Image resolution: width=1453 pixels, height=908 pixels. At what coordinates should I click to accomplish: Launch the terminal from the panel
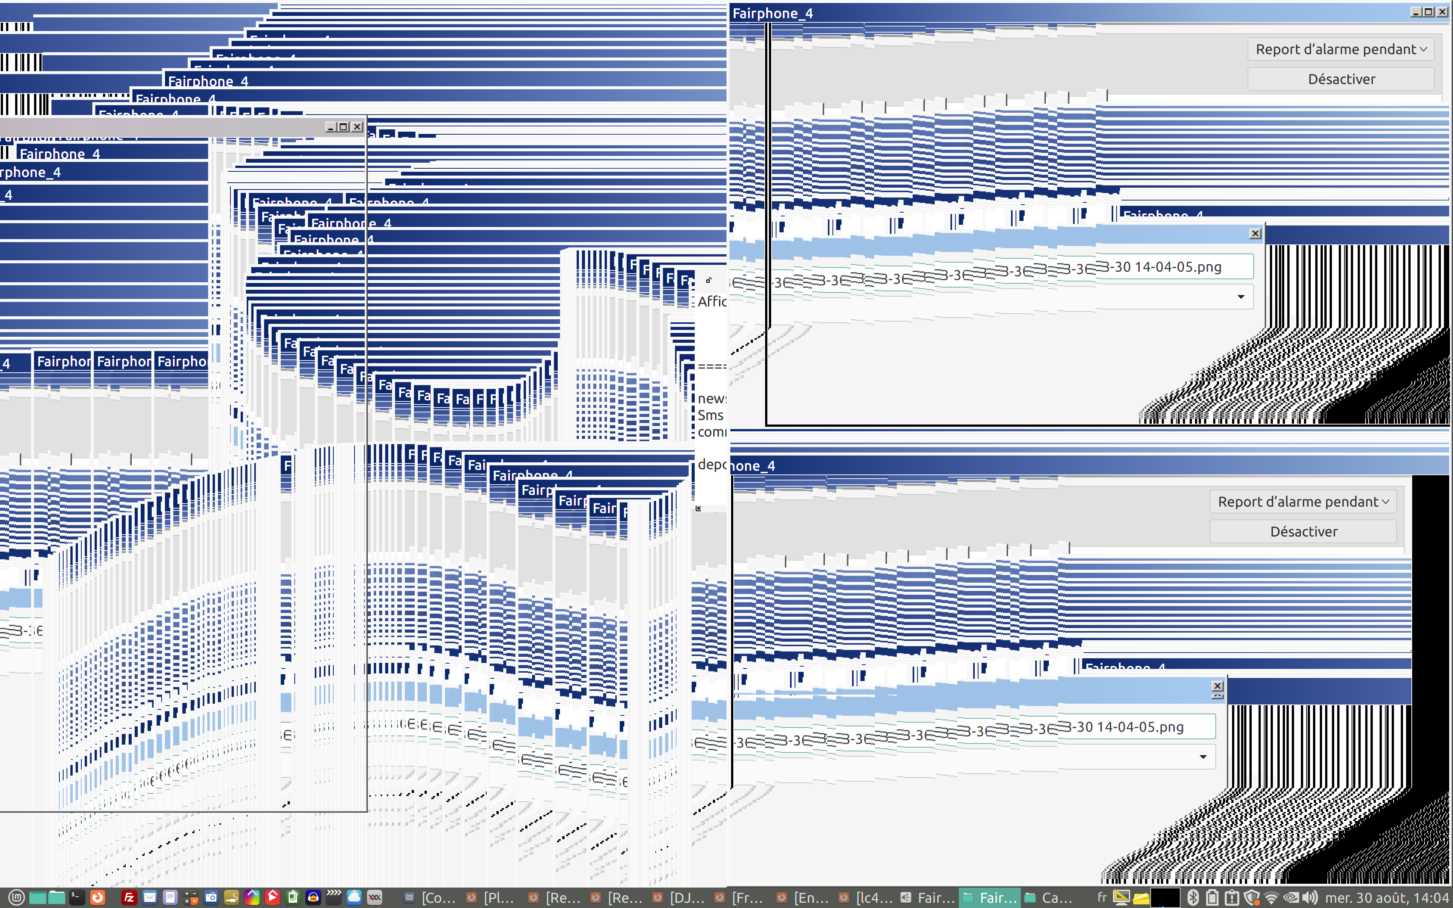[77, 897]
